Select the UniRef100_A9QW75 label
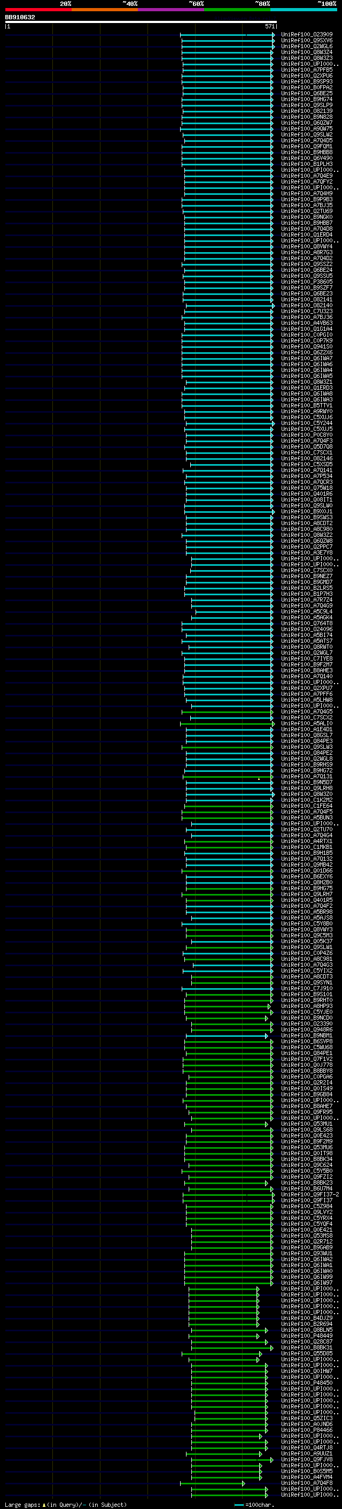Viewport: 342px width, 1509px height. coord(307,129)
